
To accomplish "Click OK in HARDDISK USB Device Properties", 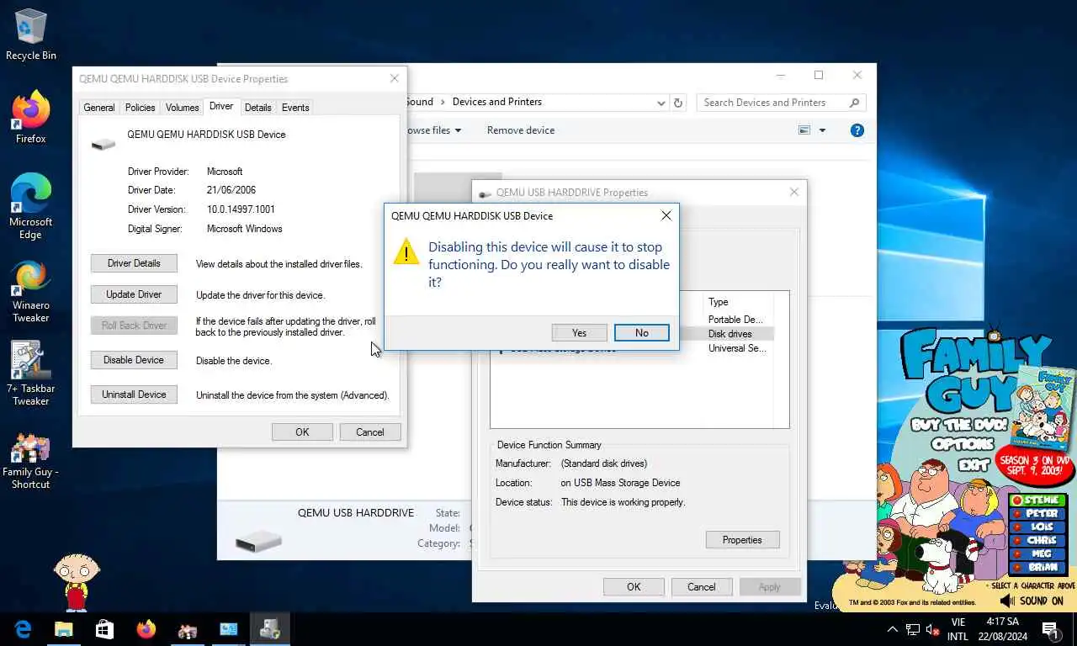I will coord(302,432).
